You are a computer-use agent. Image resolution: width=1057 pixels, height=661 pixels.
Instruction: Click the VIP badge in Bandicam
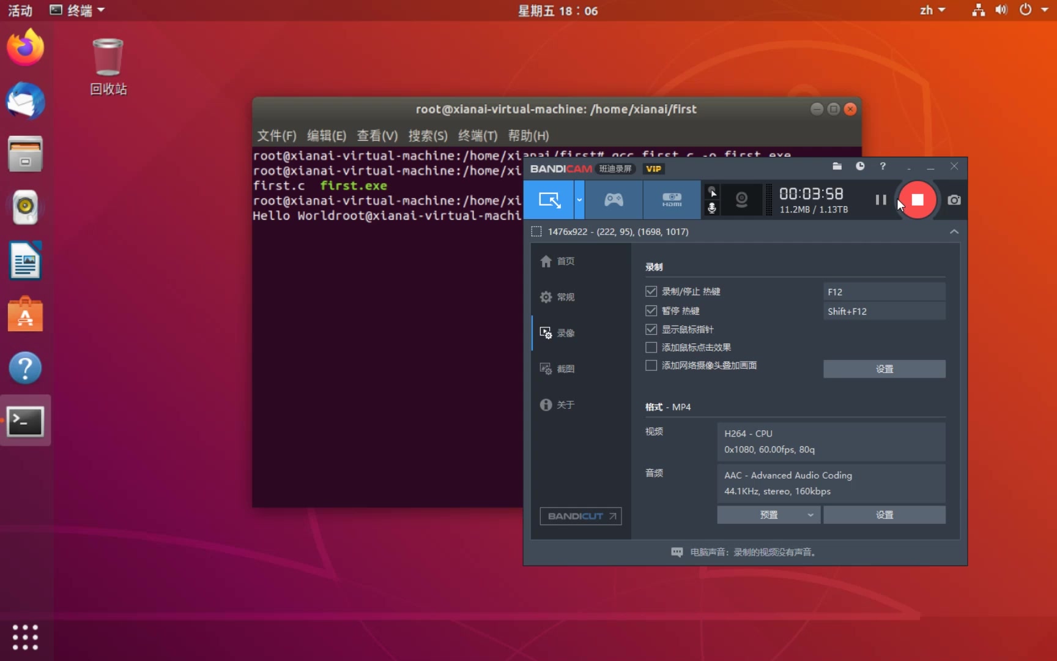(x=653, y=169)
